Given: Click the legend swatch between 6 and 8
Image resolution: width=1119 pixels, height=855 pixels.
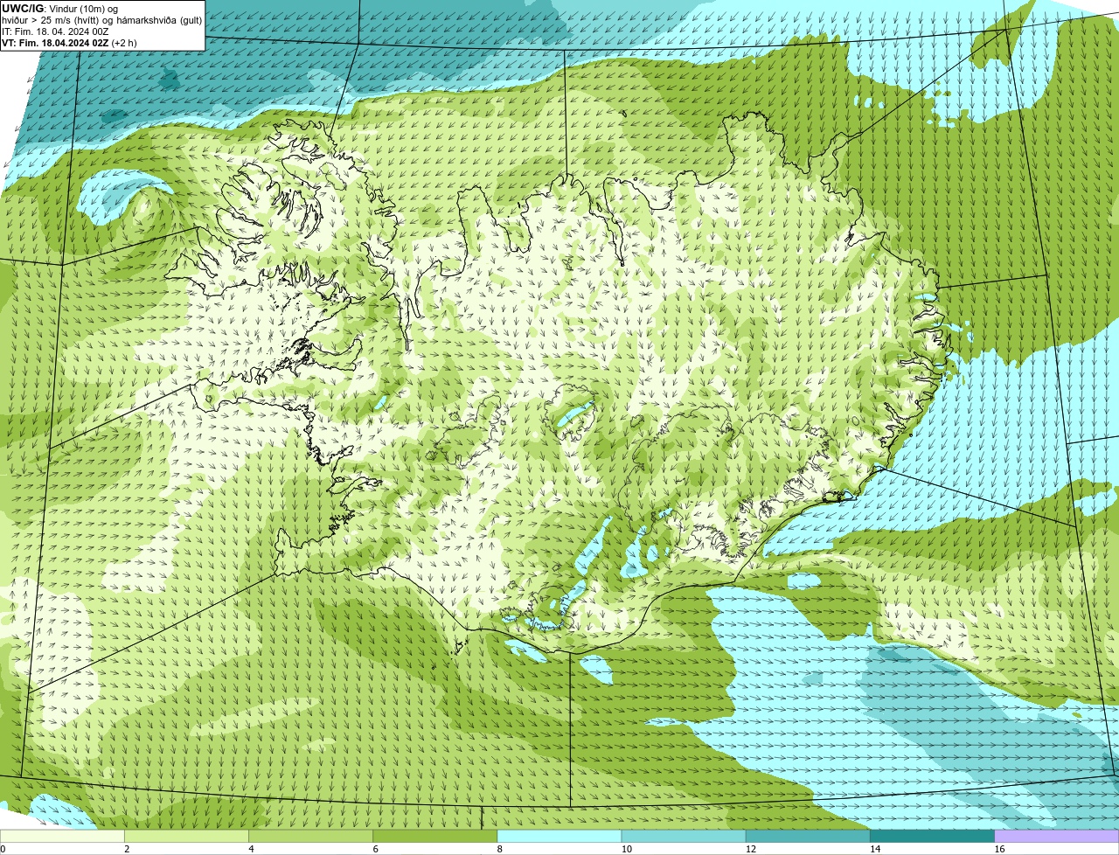Looking at the screenshot, I should click(435, 837).
